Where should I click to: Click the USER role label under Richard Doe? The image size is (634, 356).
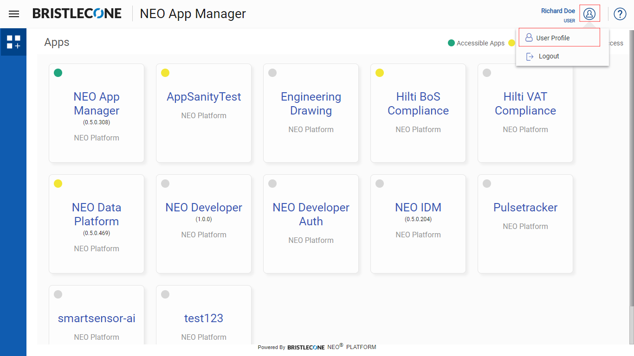[569, 21]
